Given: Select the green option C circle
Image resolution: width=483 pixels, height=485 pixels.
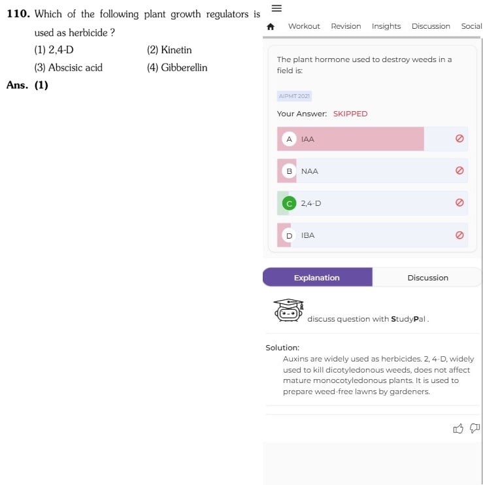Looking at the screenshot, I should point(289,203).
